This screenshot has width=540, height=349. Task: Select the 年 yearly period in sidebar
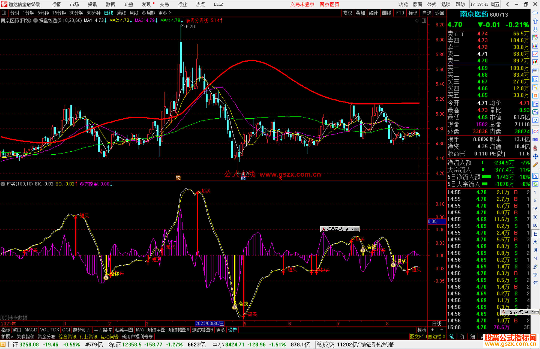535,283
